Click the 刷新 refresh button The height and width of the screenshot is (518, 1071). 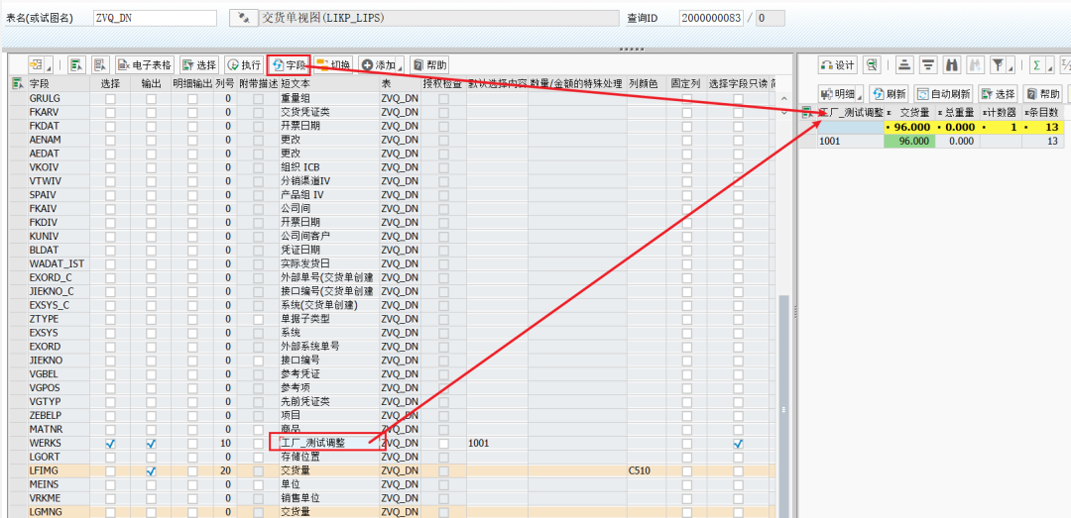889,94
